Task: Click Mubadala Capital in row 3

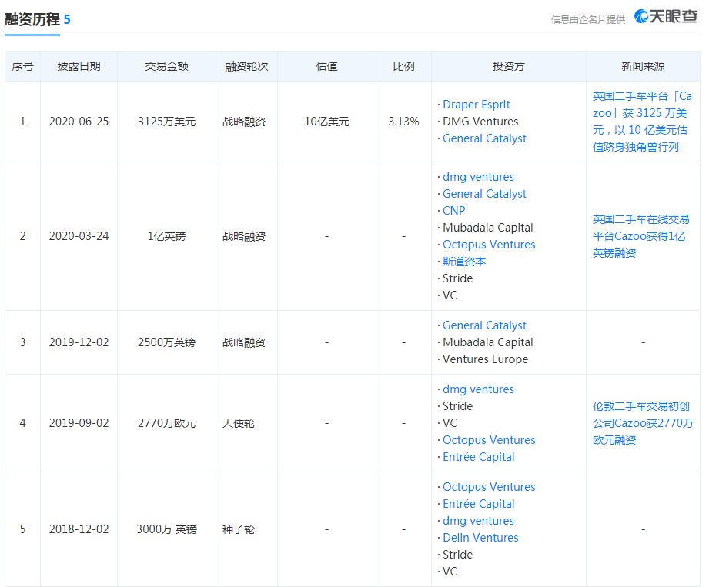Action: [x=487, y=342]
